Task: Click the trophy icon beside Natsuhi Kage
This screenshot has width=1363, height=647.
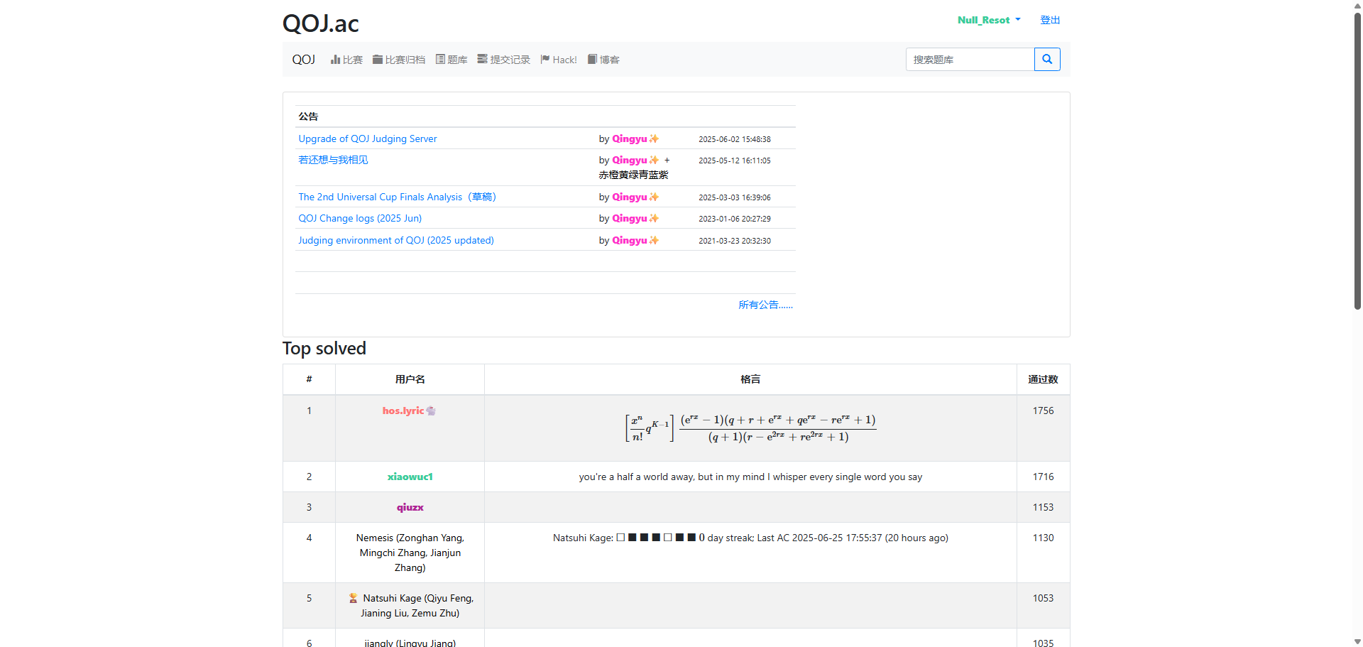Action: click(x=353, y=598)
